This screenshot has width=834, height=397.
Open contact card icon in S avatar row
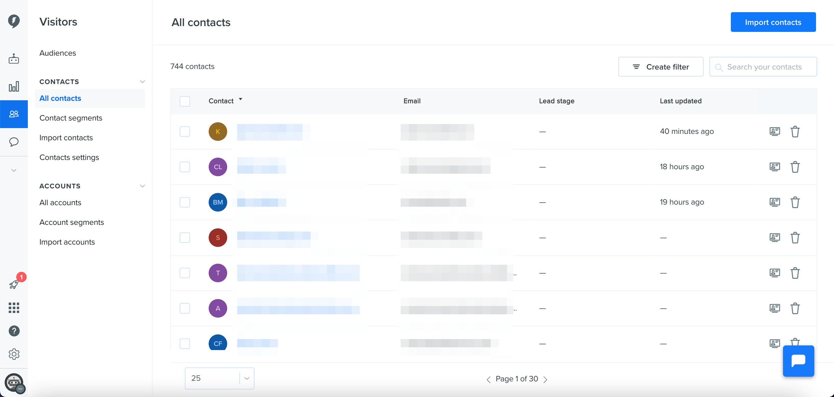tap(775, 237)
